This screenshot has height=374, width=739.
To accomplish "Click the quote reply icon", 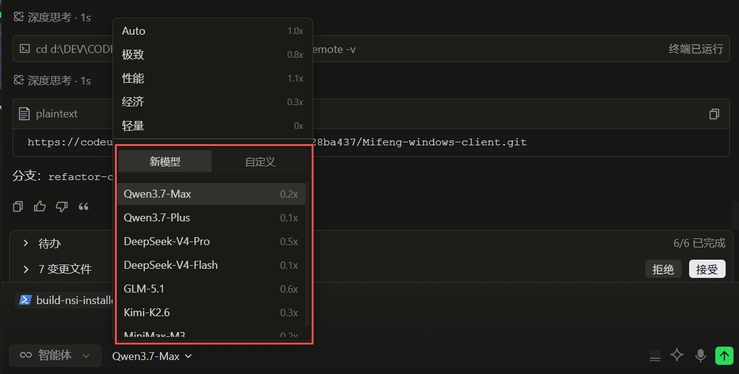I will [x=83, y=206].
